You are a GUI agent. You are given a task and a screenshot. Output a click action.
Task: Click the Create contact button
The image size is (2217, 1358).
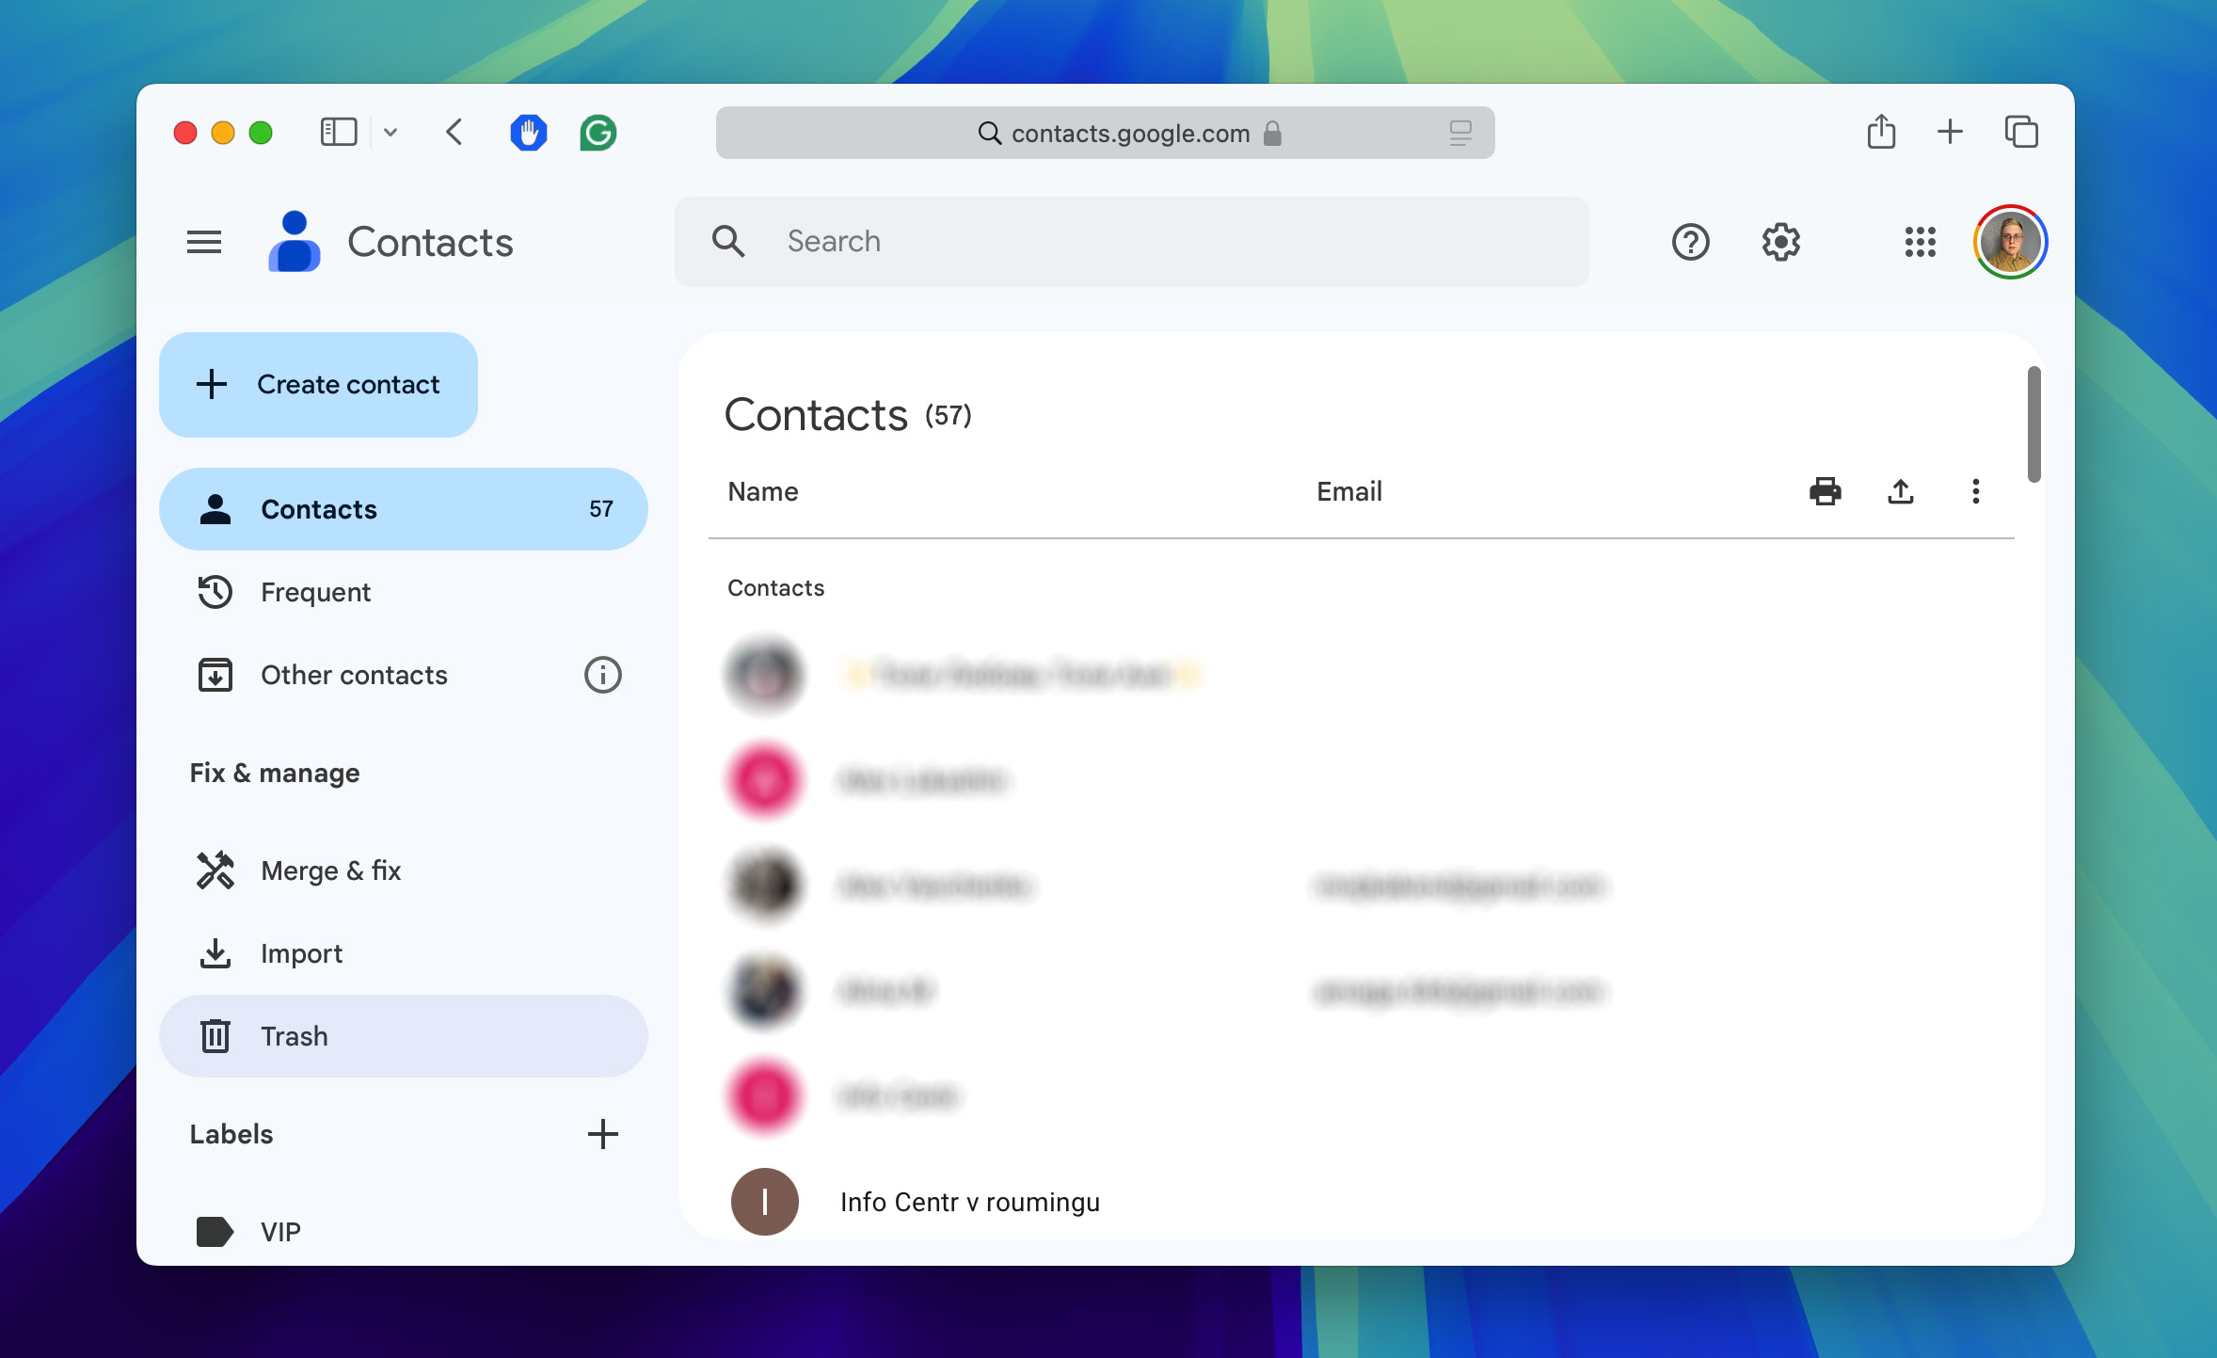click(320, 383)
